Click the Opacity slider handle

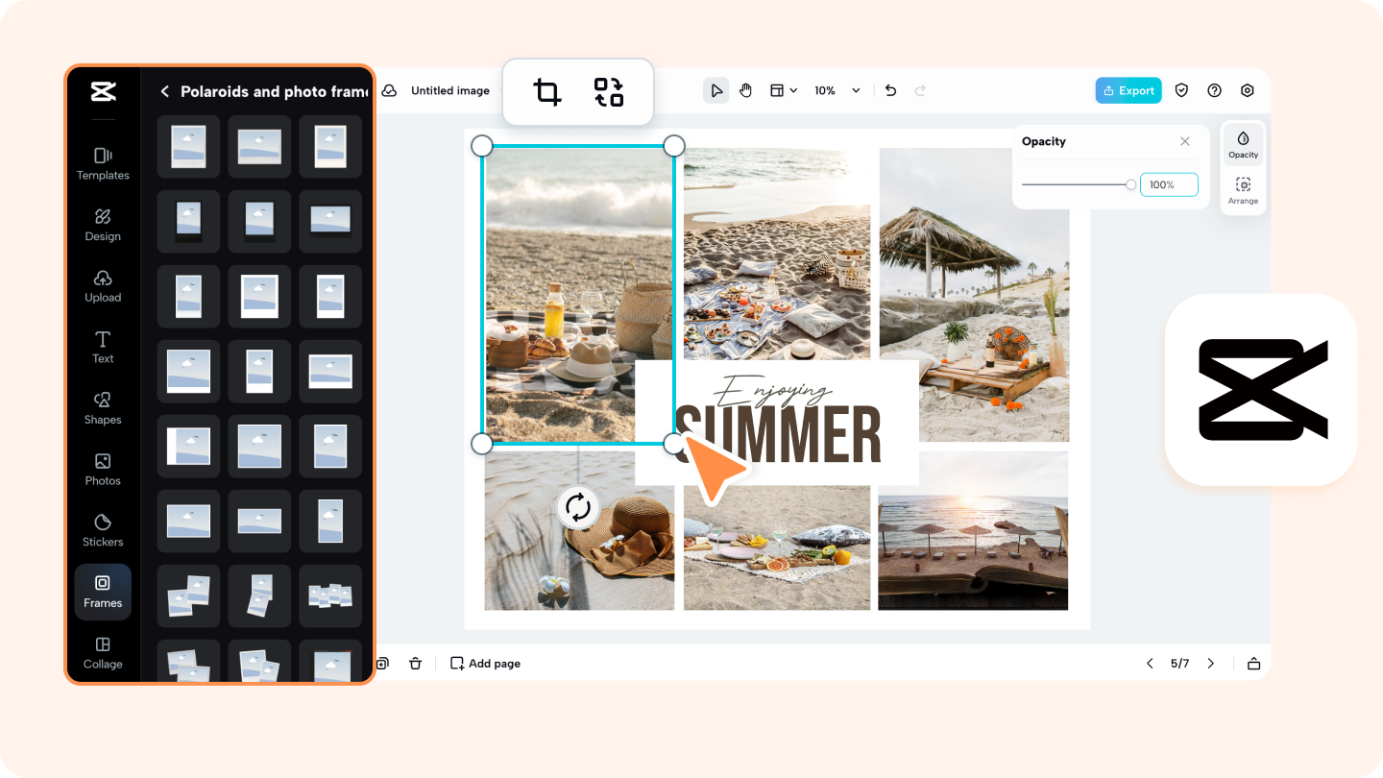click(1131, 184)
